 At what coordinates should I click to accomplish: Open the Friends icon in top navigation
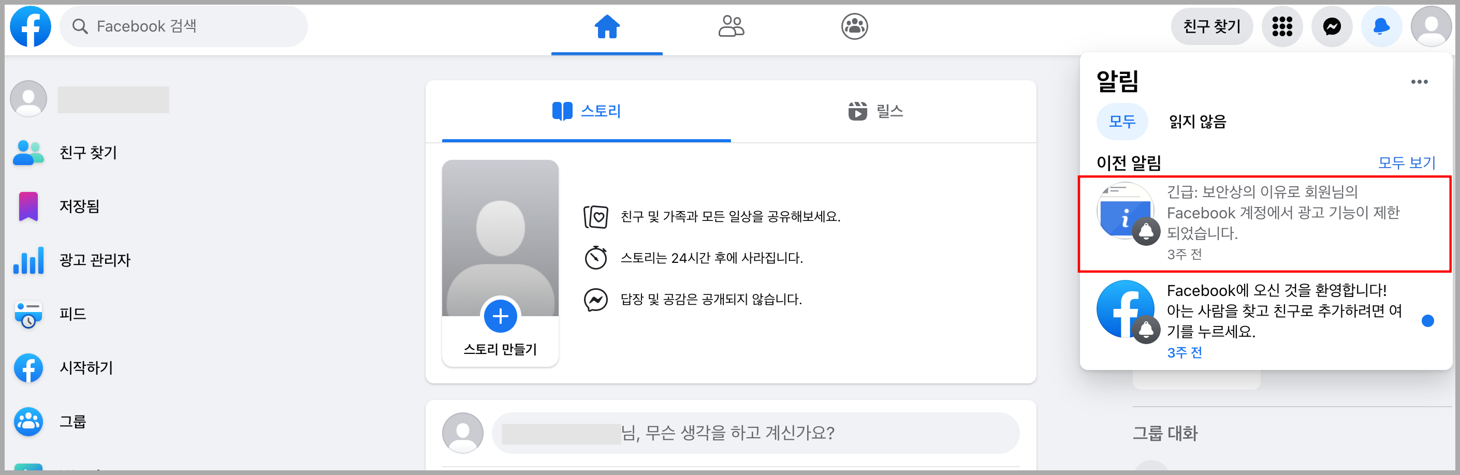click(731, 26)
